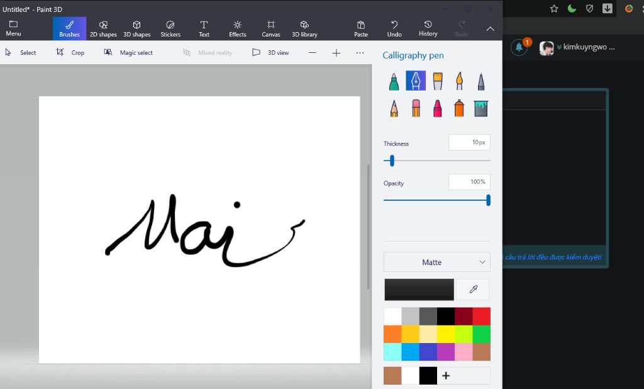644x389 pixels.
Task: Choose the indigo color swatch
Action: coord(428,352)
